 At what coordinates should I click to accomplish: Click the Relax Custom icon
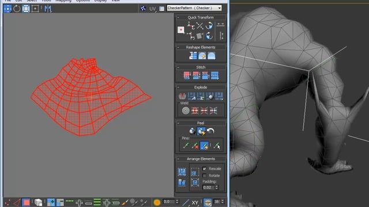point(212,56)
